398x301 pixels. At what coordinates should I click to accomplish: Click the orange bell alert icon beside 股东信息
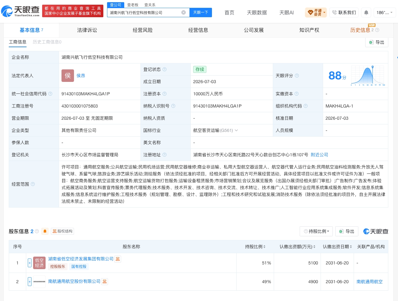45,231
